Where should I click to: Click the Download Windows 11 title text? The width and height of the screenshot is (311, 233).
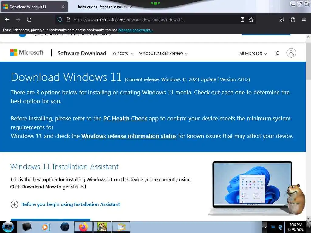[66, 77]
